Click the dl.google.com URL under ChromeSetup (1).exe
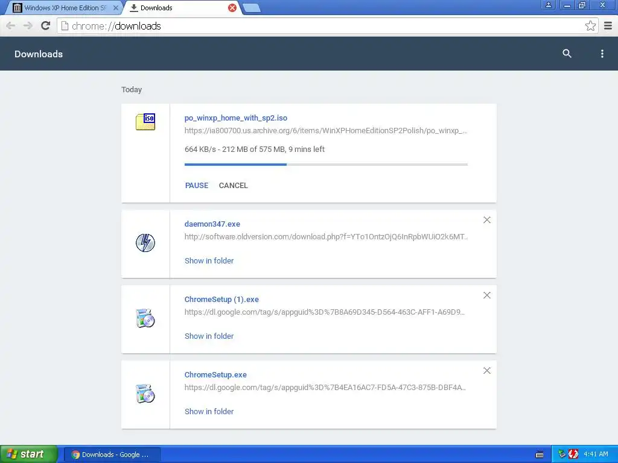The image size is (618, 463). point(325,312)
